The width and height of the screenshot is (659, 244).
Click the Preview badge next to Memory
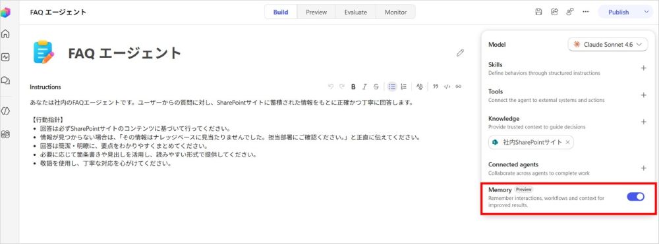click(523, 189)
